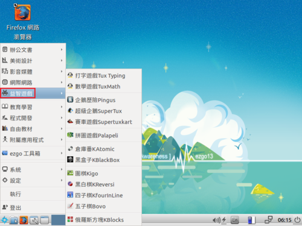Screen dimensions: 302x226
Task: Launch the Supertuxkart racing game
Action: tap(104, 122)
